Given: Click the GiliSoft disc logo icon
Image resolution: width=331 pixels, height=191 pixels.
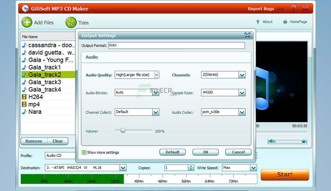Looking at the screenshot, I should pos(25,9).
